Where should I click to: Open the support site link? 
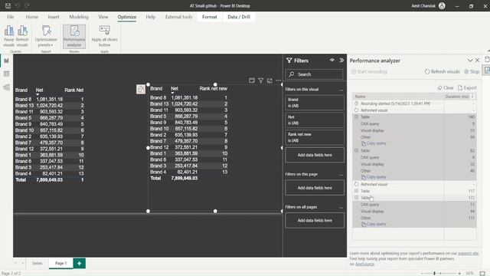tap(468, 253)
